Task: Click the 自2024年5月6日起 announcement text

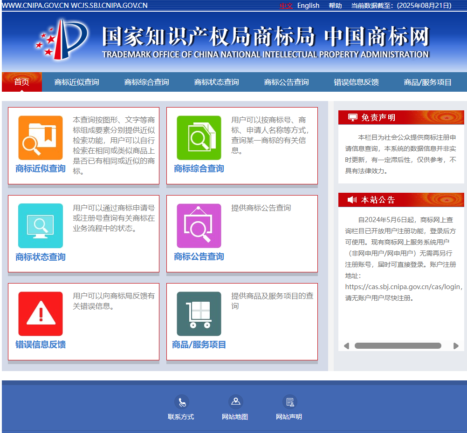Action: tap(403, 259)
